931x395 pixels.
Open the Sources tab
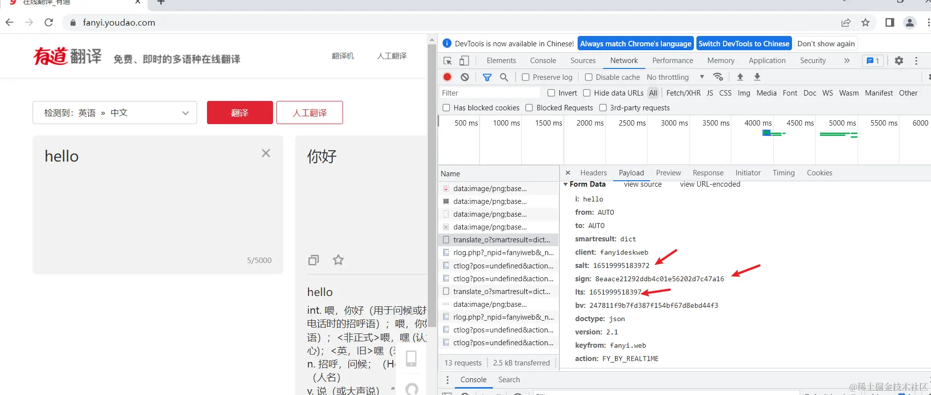583,61
